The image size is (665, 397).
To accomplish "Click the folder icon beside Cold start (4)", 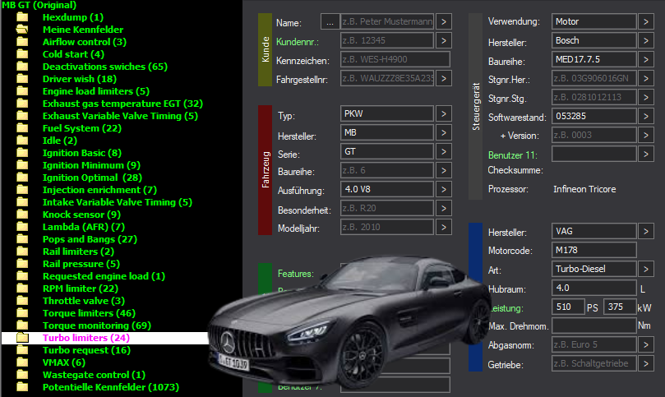I will click(x=22, y=54).
